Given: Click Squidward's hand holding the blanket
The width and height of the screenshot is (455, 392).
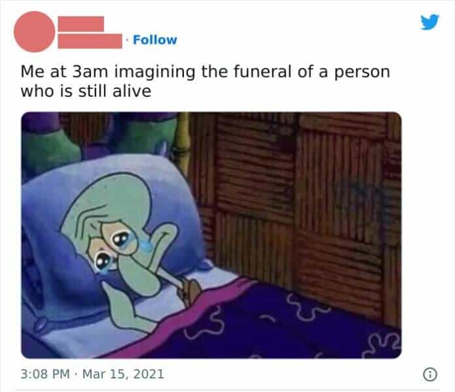Looking at the screenshot, I should pos(190,291).
